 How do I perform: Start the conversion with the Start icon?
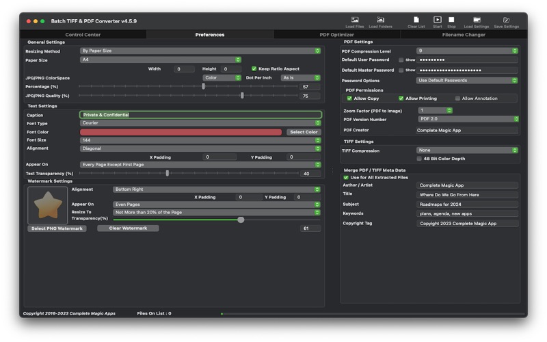coord(437,20)
